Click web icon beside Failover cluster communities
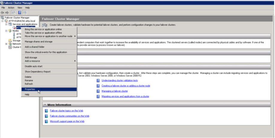Viewport: 275px width, 138px height. click(46, 116)
